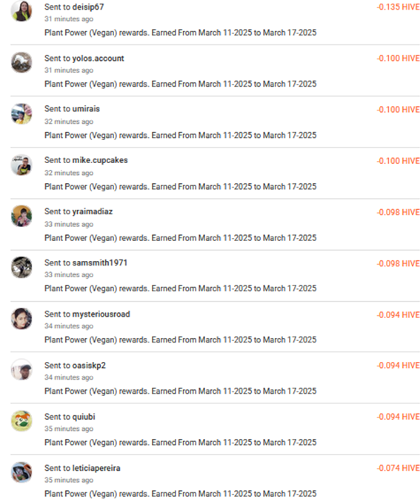Go to mike.cupcakes username link

[x=100, y=160]
